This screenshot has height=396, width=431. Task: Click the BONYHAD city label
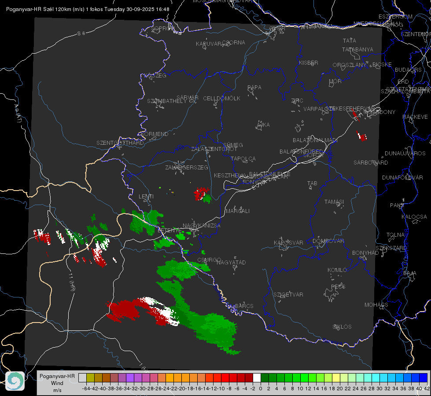point(365,253)
